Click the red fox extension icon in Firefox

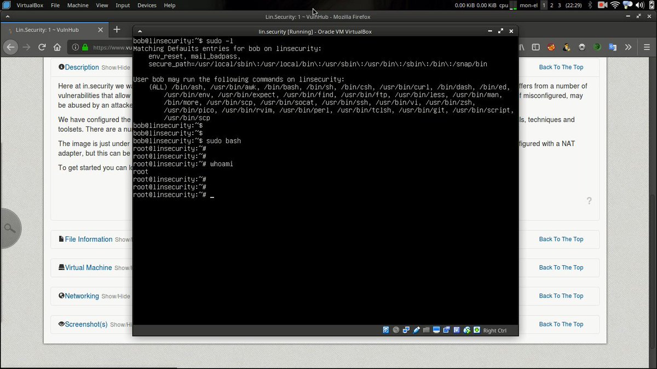551,48
